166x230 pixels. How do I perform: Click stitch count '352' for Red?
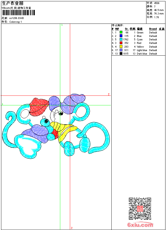pyautogui.click(x=126, y=43)
